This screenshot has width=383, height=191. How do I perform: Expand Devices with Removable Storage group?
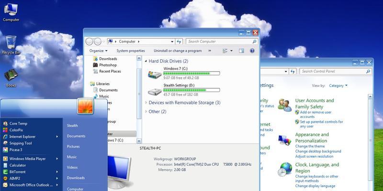(x=146, y=103)
